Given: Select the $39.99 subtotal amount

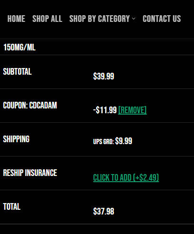Looking at the screenshot, I should coord(104,76).
